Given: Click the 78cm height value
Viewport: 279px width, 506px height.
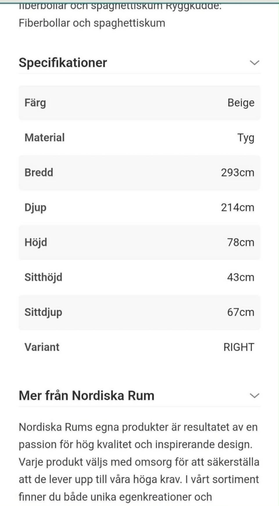Looking at the screenshot, I should point(240,242).
